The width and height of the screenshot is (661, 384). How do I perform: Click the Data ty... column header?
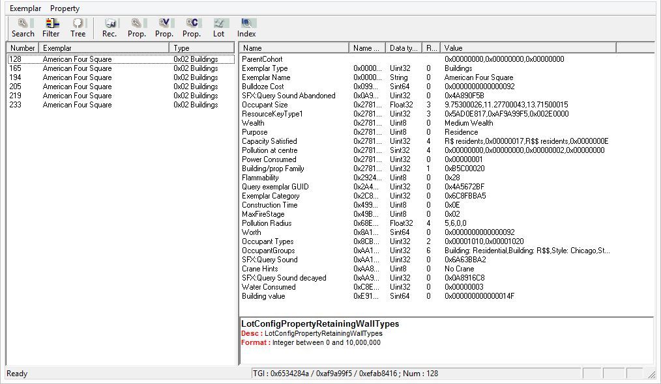coord(404,48)
